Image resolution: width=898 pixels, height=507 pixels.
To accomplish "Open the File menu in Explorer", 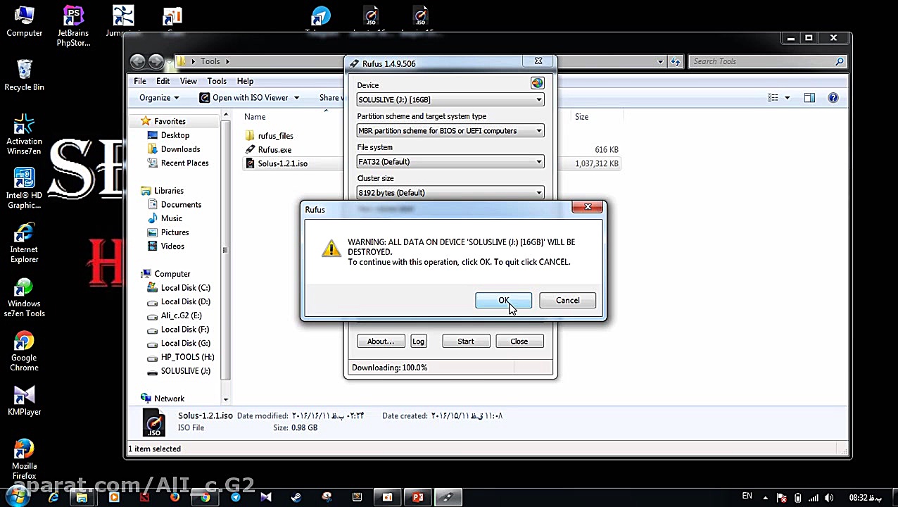I will (140, 81).
